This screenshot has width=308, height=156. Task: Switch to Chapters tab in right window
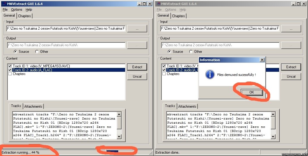coord(178,16)
